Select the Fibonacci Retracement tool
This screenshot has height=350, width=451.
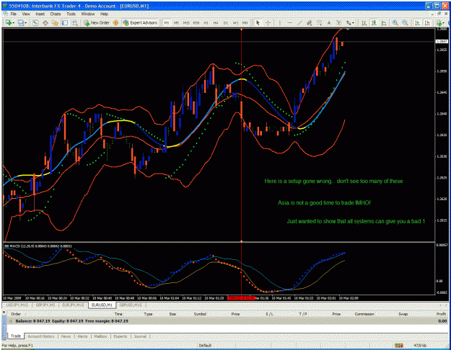pos(319,22)
